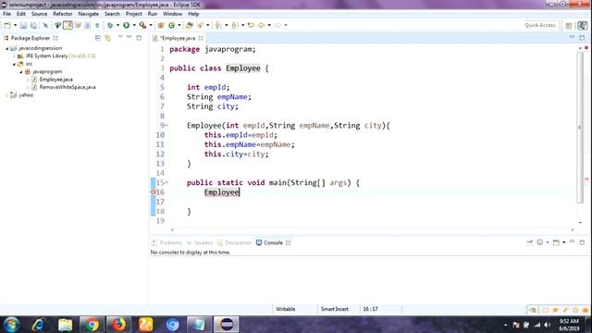Click the Save toolbar icon
Image resolution: width=592 pixels, height=333 pixels.
click(x=23, y=25)
